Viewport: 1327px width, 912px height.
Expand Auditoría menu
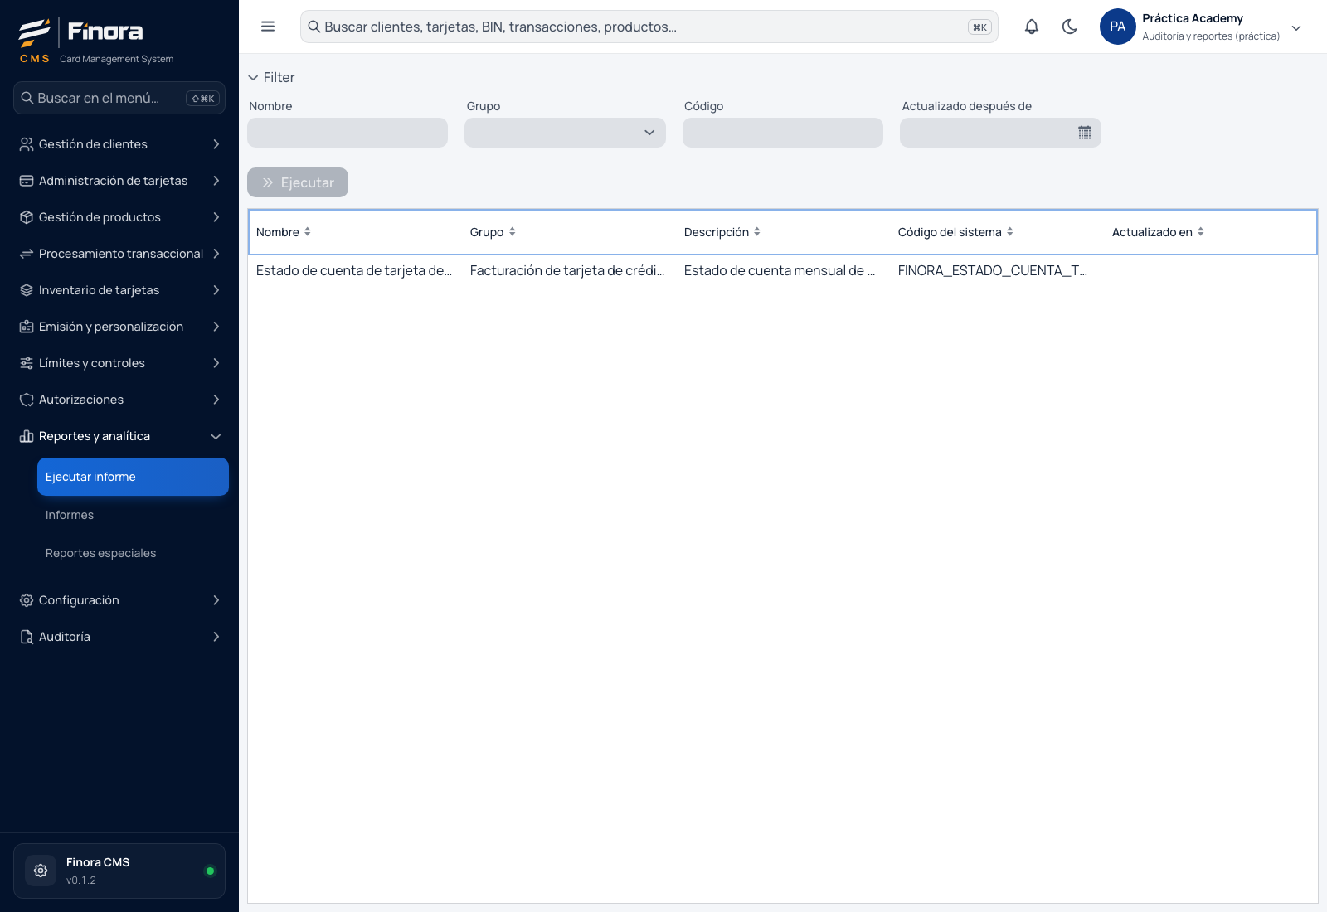coord(119,637)
